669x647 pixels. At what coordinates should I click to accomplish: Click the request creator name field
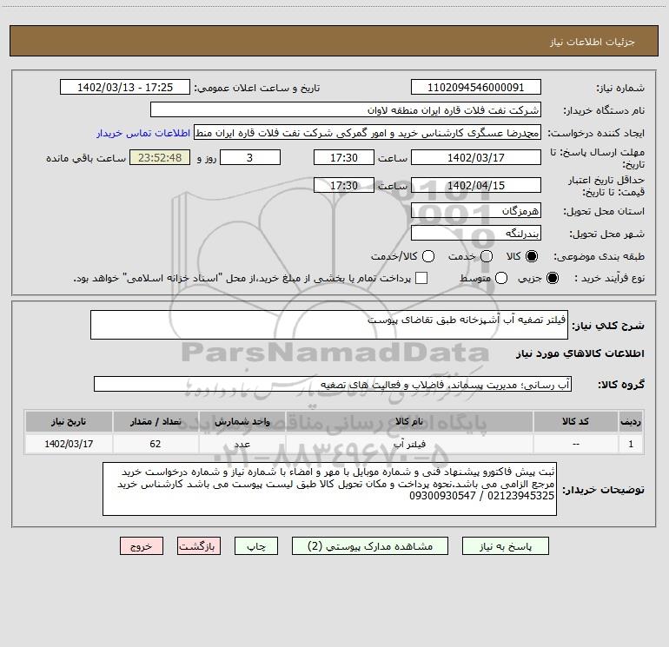[x=368, y=133]
